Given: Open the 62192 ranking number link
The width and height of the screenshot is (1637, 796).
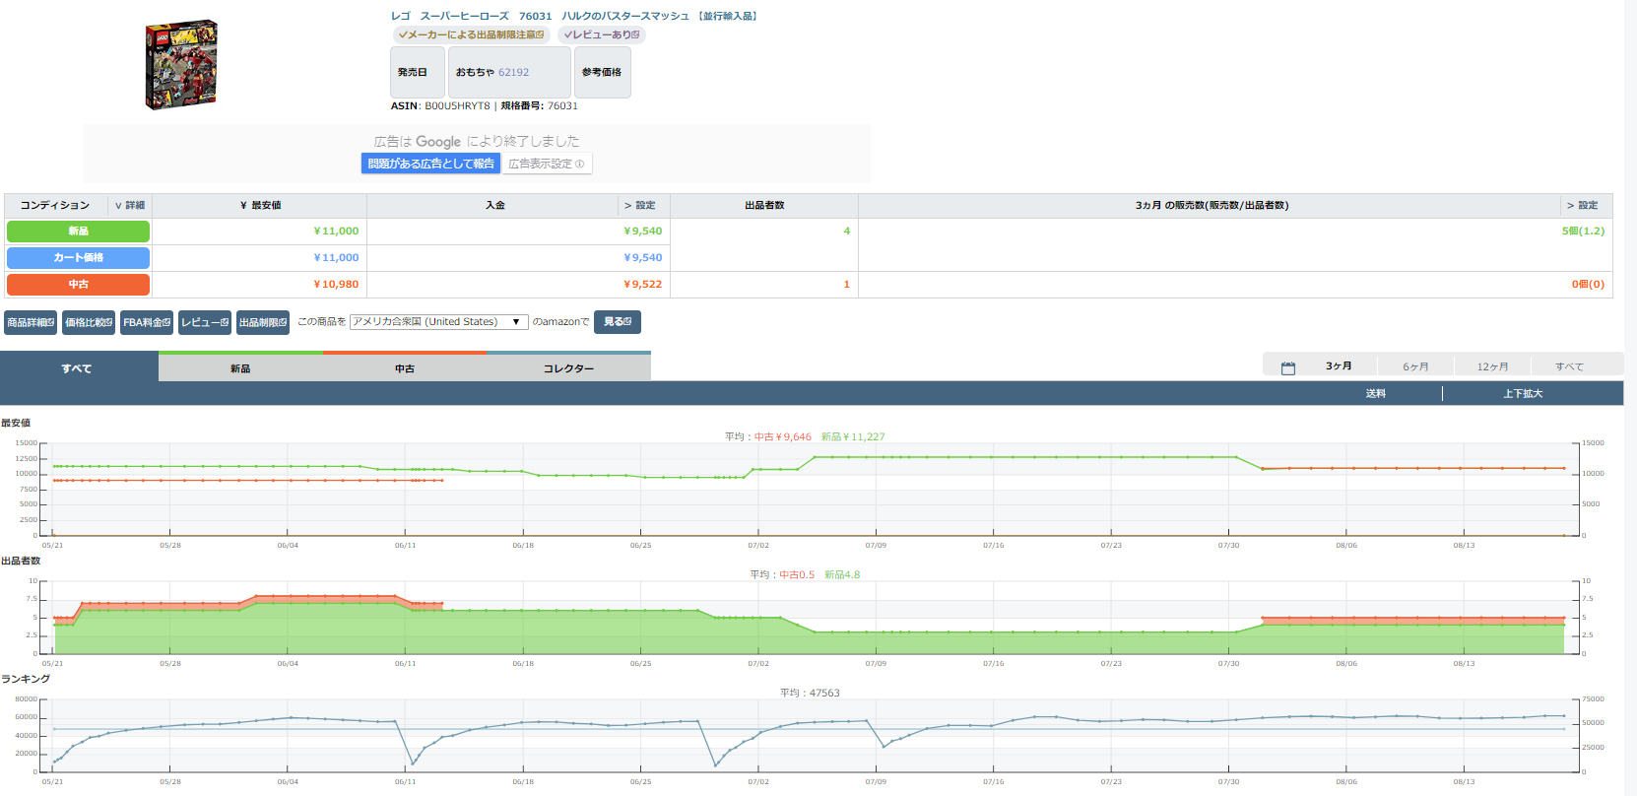Looking at the screenshot, I should pyautogui.click(x=513, y=72).
